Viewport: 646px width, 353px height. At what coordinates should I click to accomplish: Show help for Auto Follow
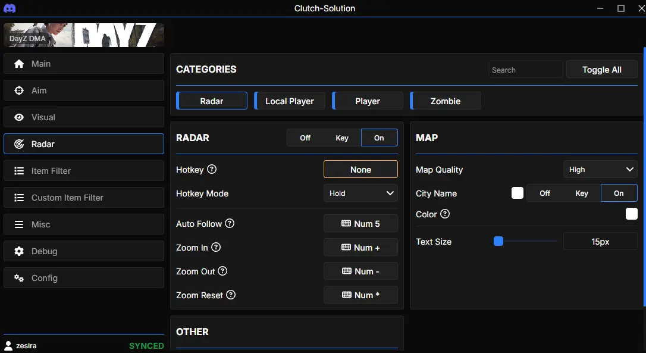coord(230,224)
